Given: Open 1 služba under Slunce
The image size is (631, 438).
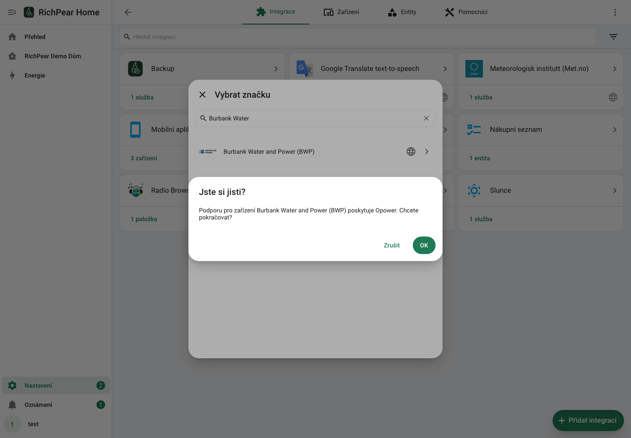Looking at the screenshot, I should (x=481, y=219).
